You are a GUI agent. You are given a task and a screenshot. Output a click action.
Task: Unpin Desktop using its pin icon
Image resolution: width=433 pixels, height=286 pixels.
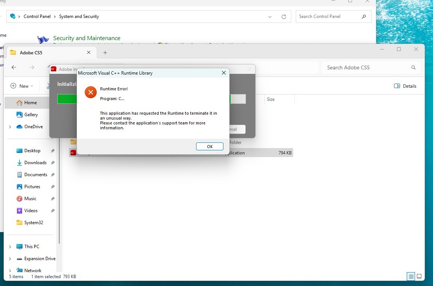pos(52,151)
